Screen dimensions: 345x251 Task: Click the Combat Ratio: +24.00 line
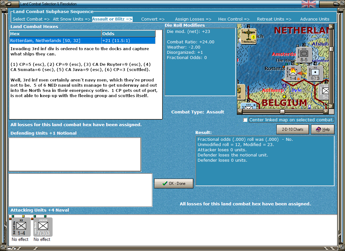190,42
